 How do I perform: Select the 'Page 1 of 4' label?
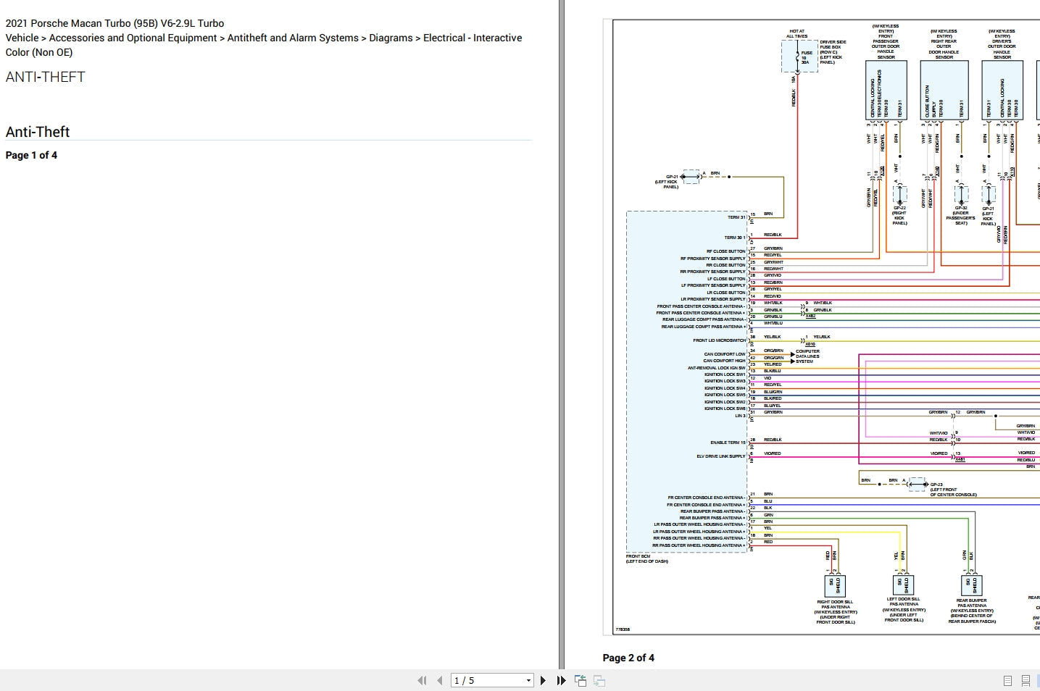[31, 155]
